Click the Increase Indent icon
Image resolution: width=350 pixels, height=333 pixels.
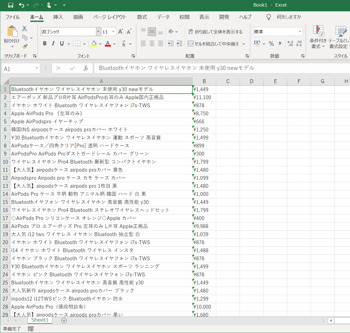(179, 44)
